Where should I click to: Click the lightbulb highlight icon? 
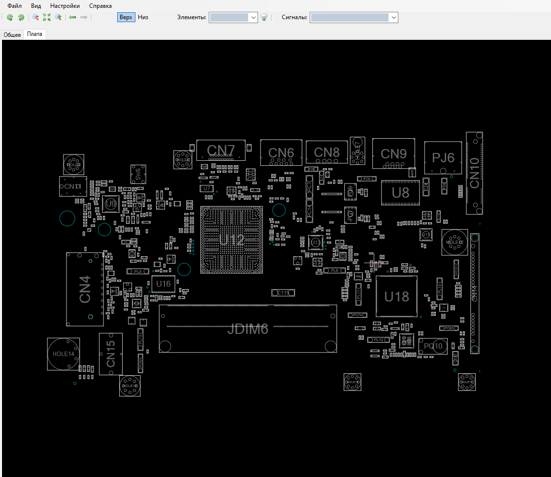point(264,17)
